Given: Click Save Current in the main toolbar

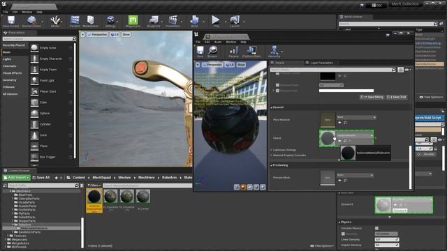Looking at the screenshot, I should tap(11, 22).
